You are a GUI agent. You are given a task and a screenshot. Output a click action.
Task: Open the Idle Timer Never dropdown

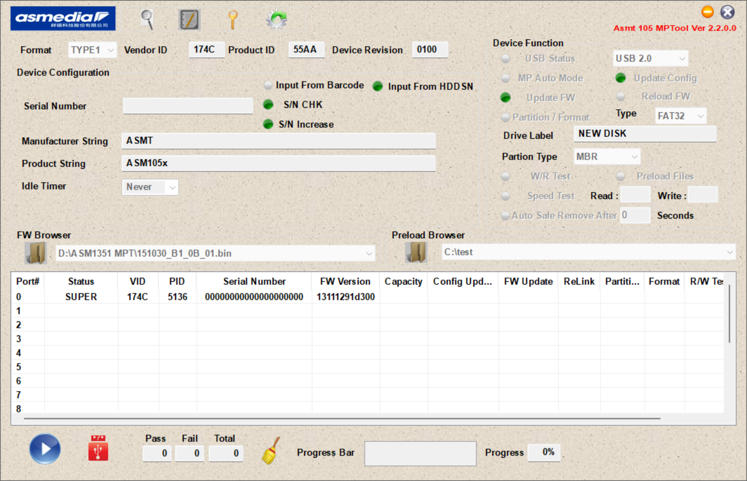pos(150,187)
